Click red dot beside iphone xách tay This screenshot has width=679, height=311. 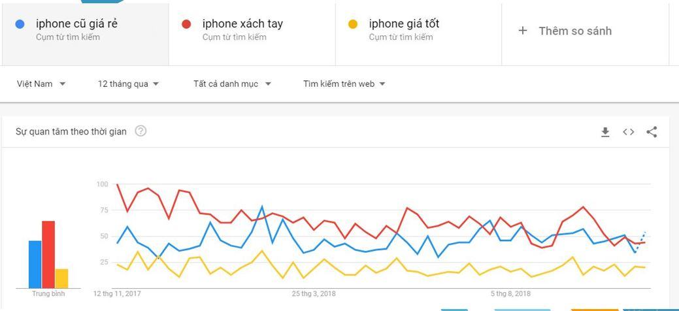tap(186, 24)
